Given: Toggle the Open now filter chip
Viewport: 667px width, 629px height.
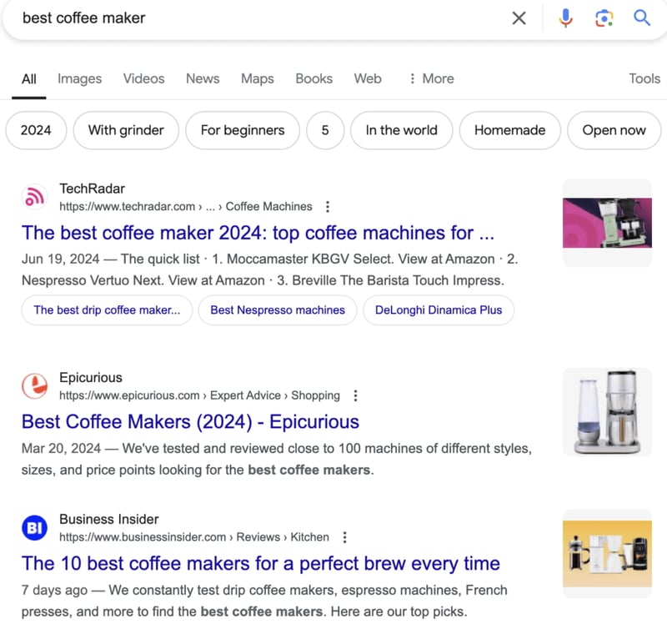Looking at the screenshot, I should [614, 130].
